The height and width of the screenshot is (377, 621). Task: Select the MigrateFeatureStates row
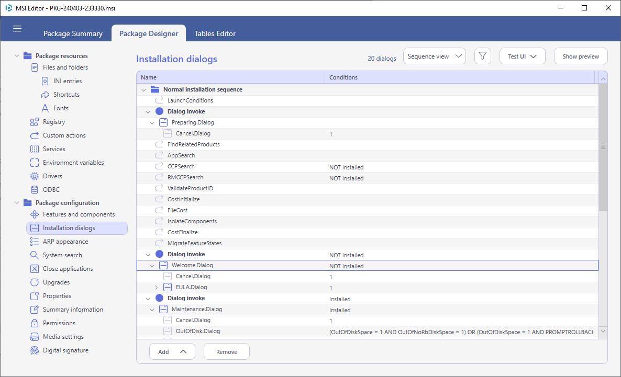coord(368,243)
